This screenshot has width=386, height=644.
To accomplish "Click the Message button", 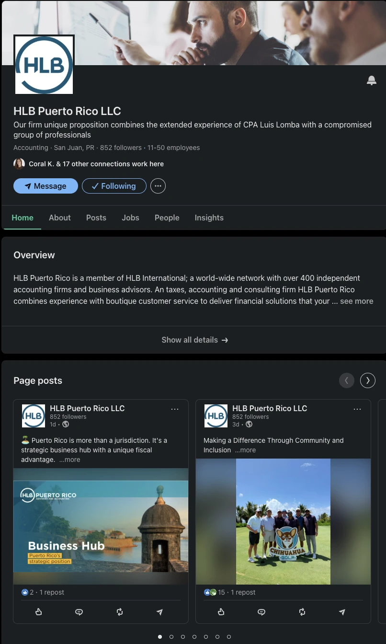I will point(45,186).
